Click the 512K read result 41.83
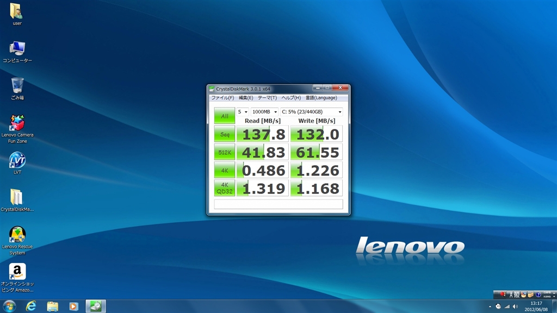This screenshot has height=313, width=557. pyautogui.click(x=263, y=152)
